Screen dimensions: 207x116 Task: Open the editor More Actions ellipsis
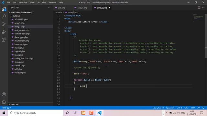coord(203,8)
